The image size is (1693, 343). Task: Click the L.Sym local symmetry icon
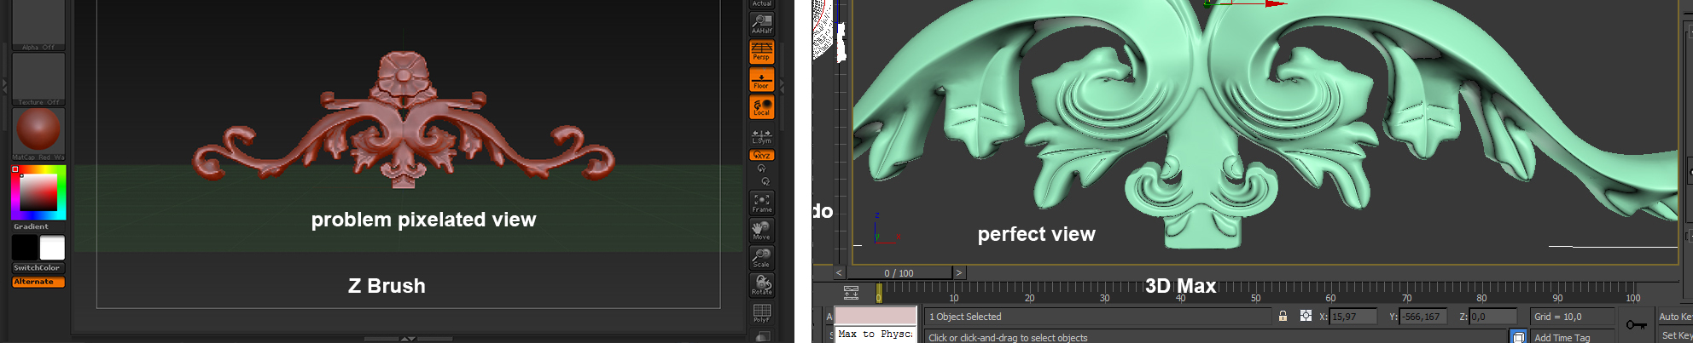pos(761,136)
